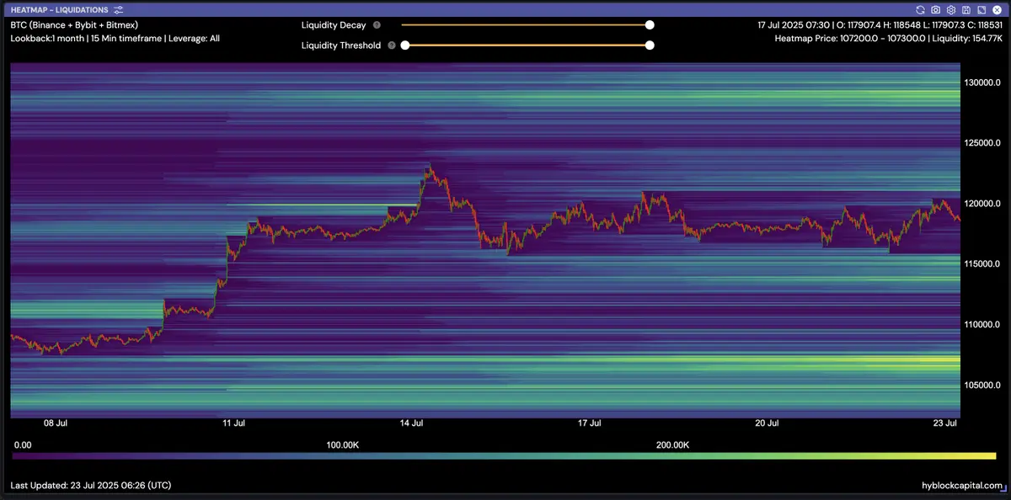Click the 125000.0 price axis label
This screenshot has width=1011, height=500.
point(983,143)
